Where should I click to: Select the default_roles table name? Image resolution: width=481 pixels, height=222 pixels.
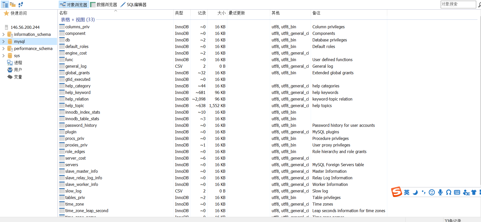click(x=77, y=46)
